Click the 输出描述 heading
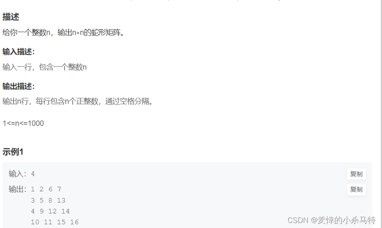382x228 pixels. (19, 86)
